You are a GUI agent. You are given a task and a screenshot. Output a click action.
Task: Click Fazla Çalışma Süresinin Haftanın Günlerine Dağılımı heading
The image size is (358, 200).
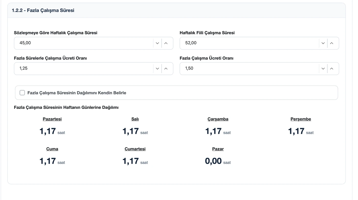[x=66, y=107]
